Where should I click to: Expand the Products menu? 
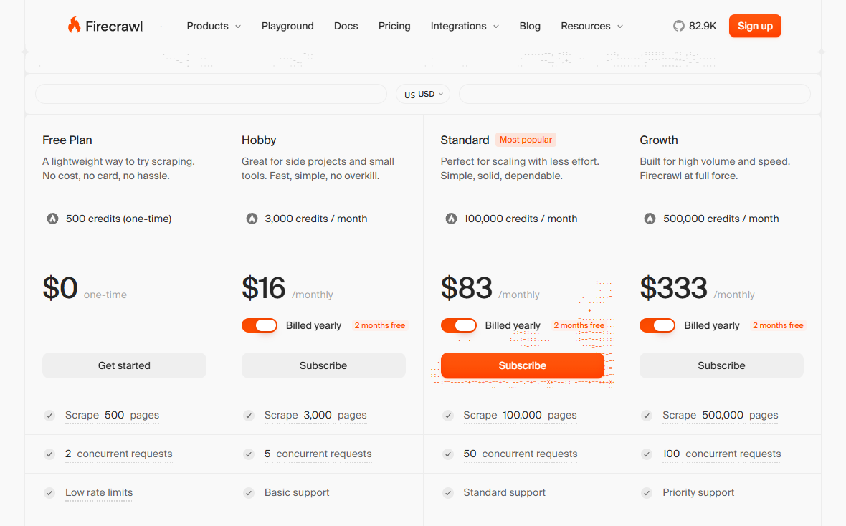pos(213,26)
